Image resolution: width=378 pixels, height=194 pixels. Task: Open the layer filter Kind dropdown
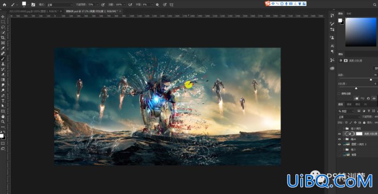346,111
